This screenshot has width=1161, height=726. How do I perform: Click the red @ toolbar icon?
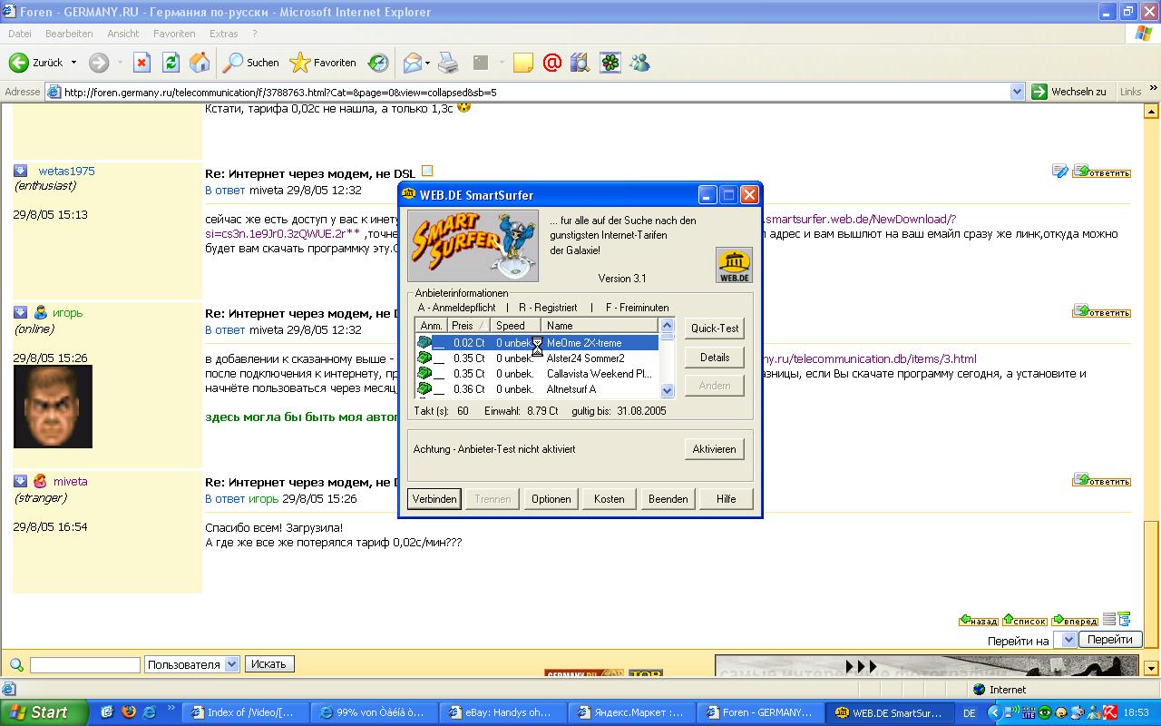[551, 63]
